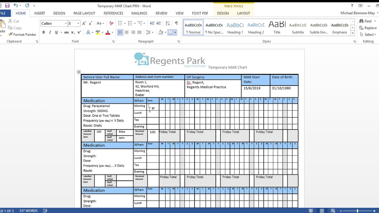
Task: Click the Increase Indent icon
Action: coord(159,23)
